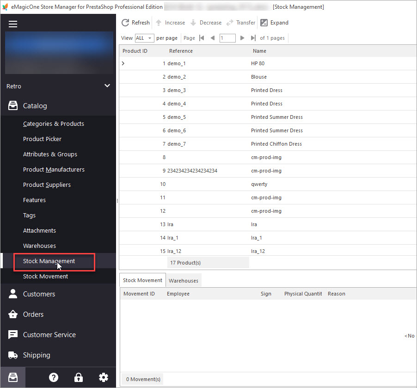The height and width of the screenshot is (388, 417).
Task: Click the Refresh toolbar button
Action: (x=135, y=23)
